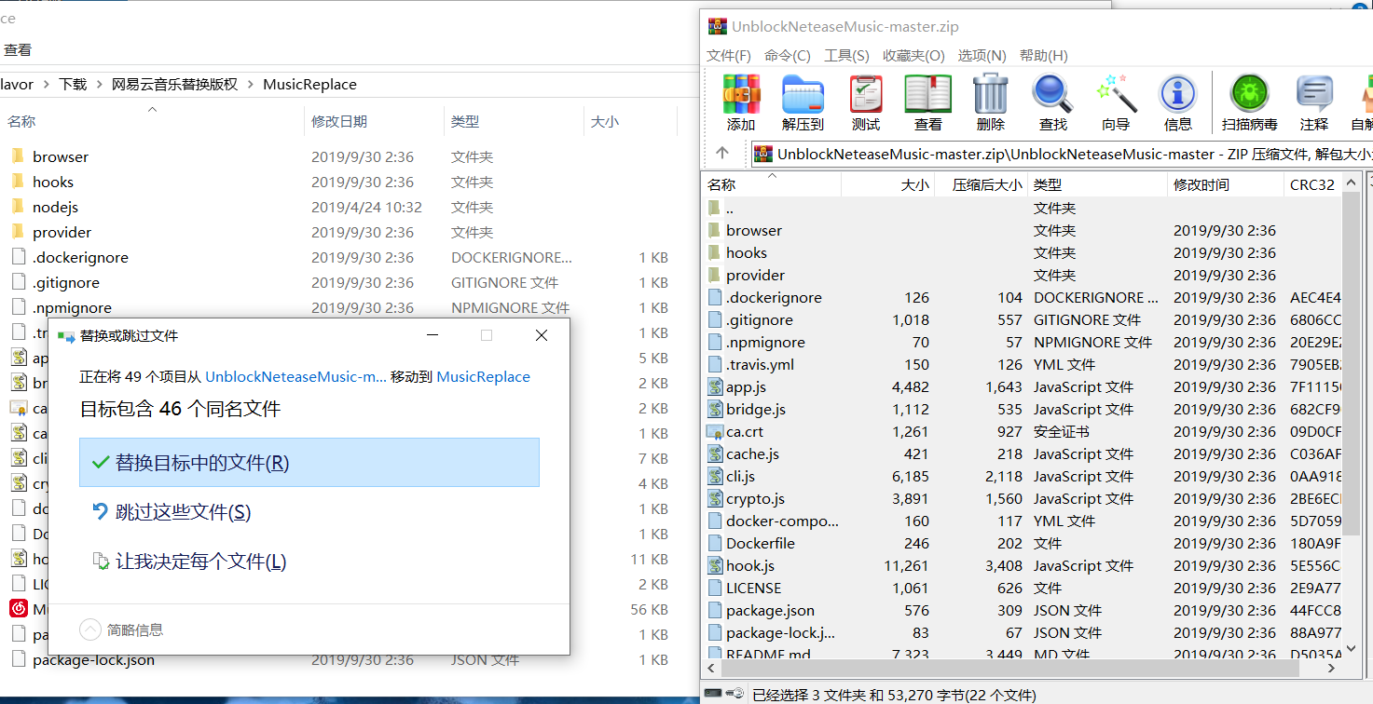Select browser folder icon in Explorer window
This screenshot has height=704, width=1373.
point(18,156)
